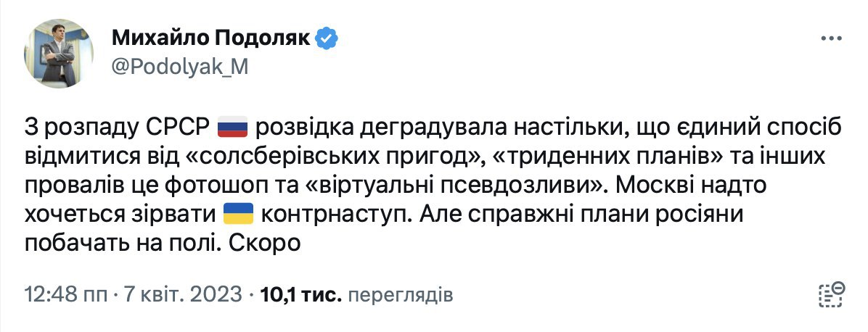
Task: Click the 10,1 тис. view count
Action: [x=300, y=295]
